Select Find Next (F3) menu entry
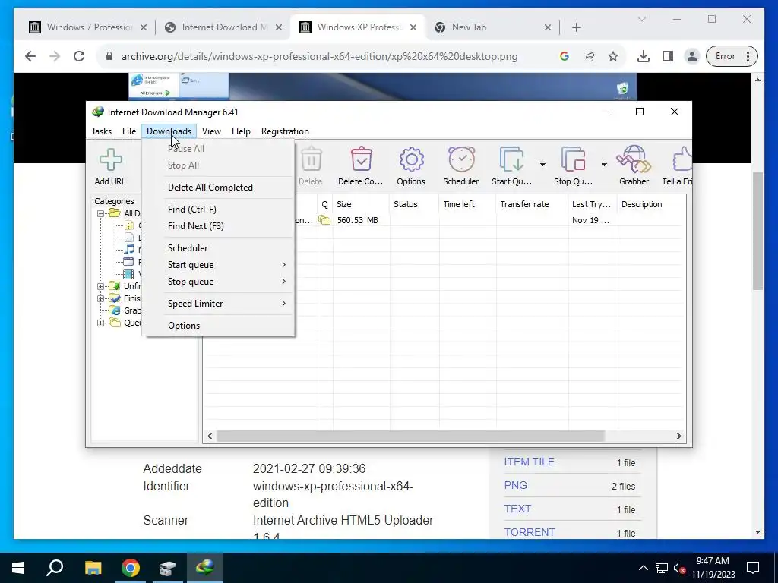Image resolution: width=778 pixels, height=583 pixels. [218, 226]
